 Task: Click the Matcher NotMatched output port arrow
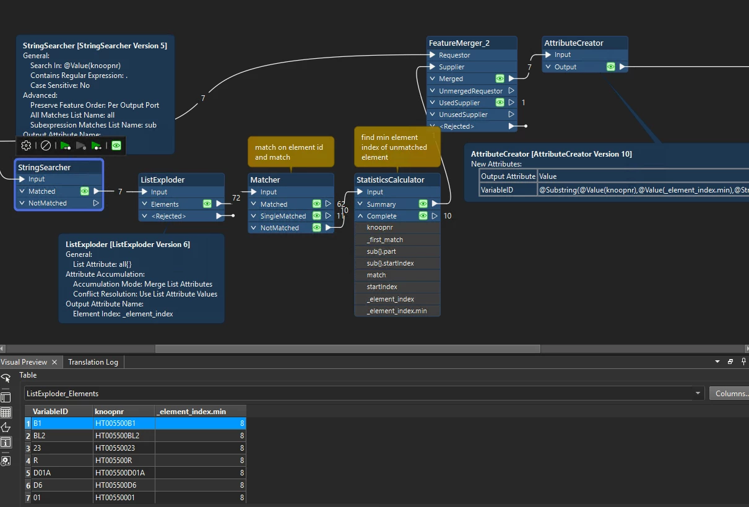point(329,228)
